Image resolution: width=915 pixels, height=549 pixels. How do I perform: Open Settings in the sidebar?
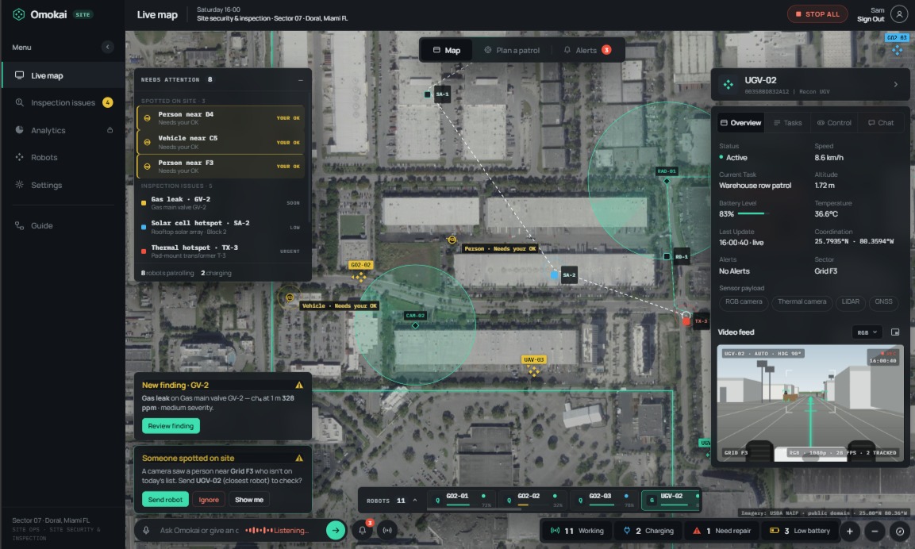pos(63,185)
